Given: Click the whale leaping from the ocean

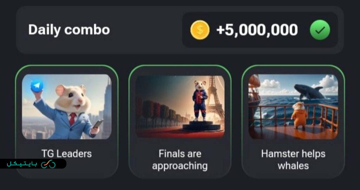Looking at the screenshot, I should click(x=309, y=91).
